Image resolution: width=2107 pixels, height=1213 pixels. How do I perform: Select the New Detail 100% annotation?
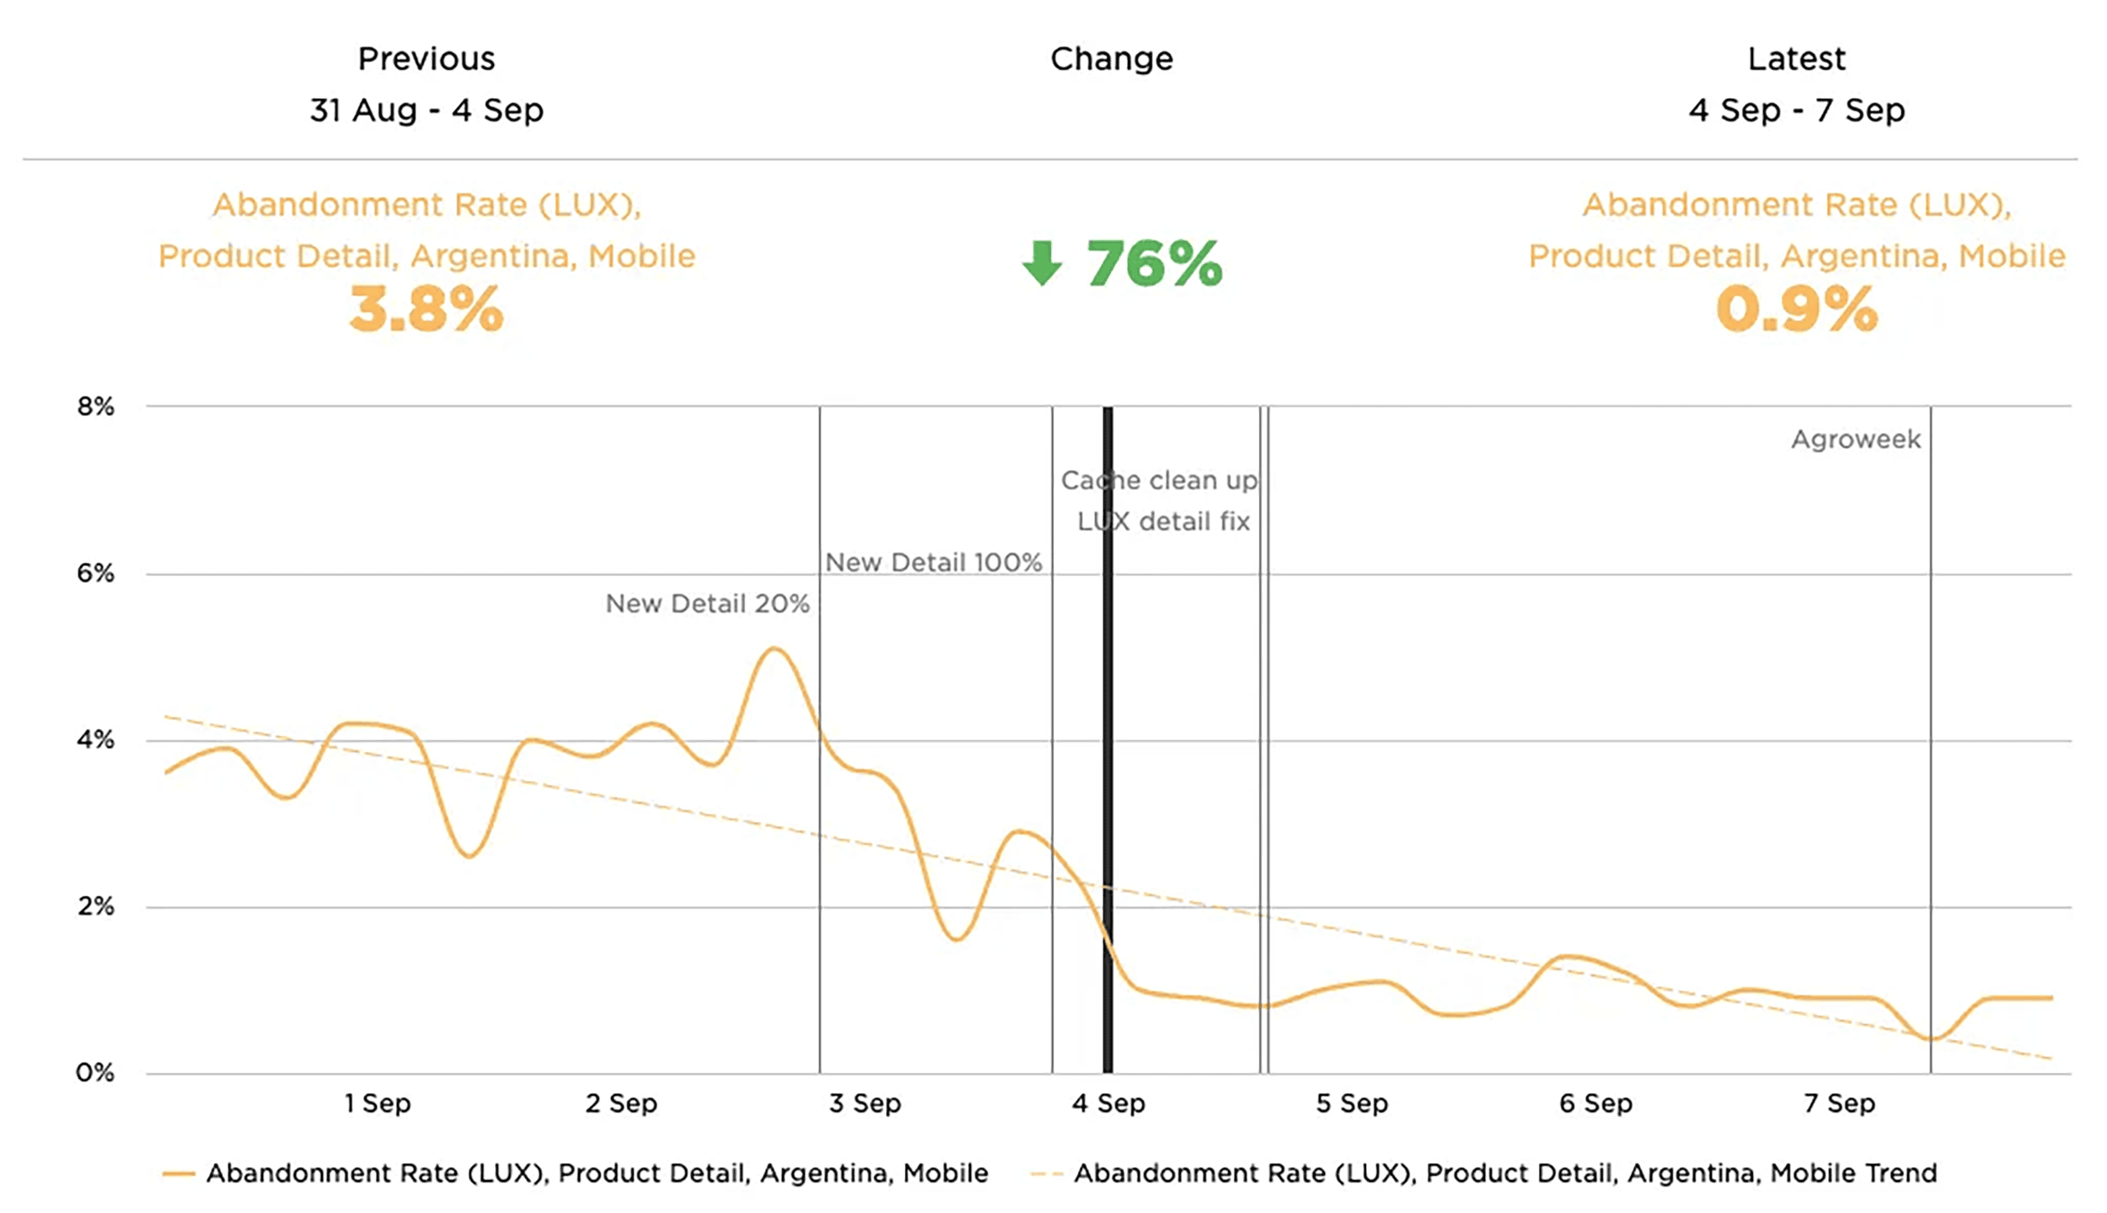pos(933,563)
